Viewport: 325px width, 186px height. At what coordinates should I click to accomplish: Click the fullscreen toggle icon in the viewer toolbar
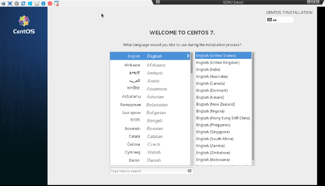(x=10, y=3)
